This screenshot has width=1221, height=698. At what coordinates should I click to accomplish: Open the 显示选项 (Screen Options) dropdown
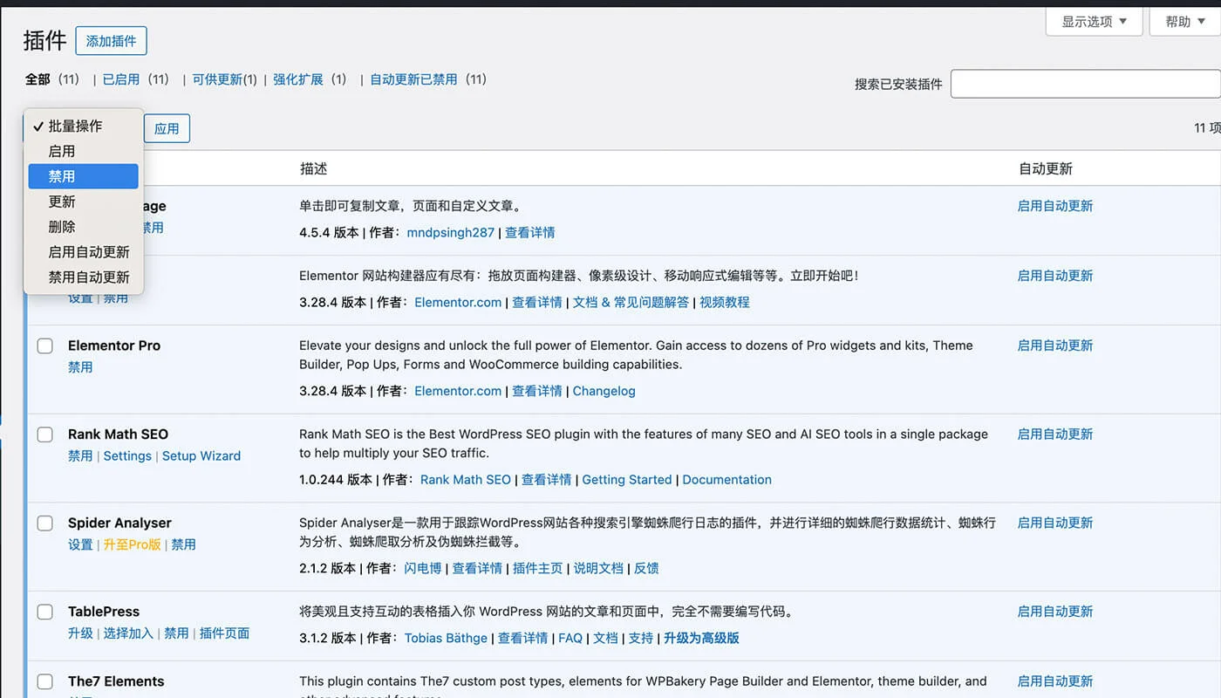[x=1093, y=22]
